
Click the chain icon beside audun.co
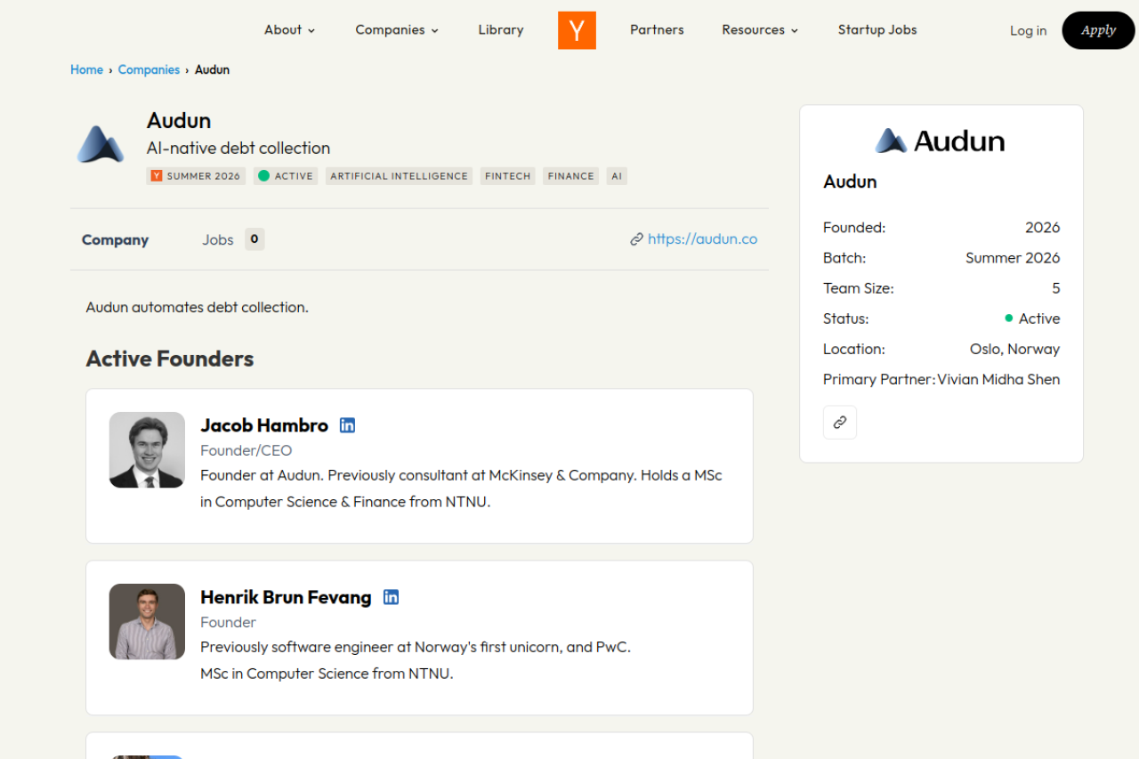click(x=636, y=239)
